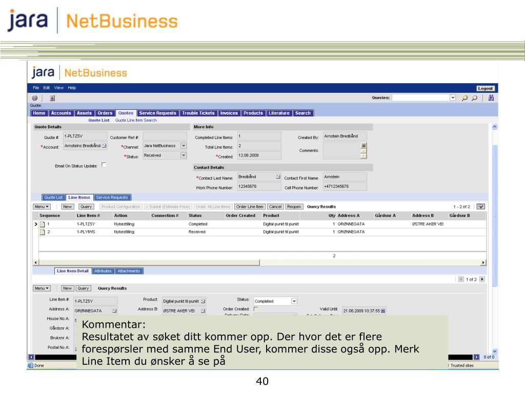Click New in the Line Items toolbar

[67, 207]
